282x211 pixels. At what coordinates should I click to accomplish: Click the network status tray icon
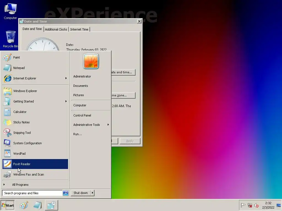tap(250, 205)
